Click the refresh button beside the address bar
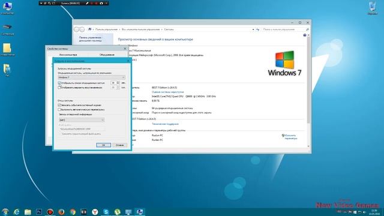384x216 pixels. pos(258,29)
